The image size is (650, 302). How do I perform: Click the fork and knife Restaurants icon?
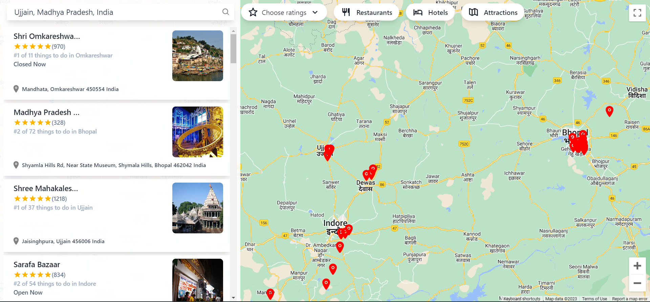pyautogui.click(x=346, y=13)
